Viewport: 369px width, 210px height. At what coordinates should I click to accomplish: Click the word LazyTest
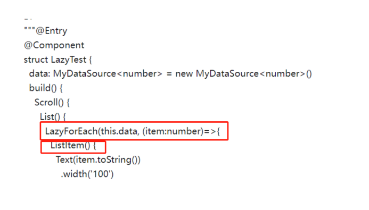pyautogui.click(x=69, y=60)
